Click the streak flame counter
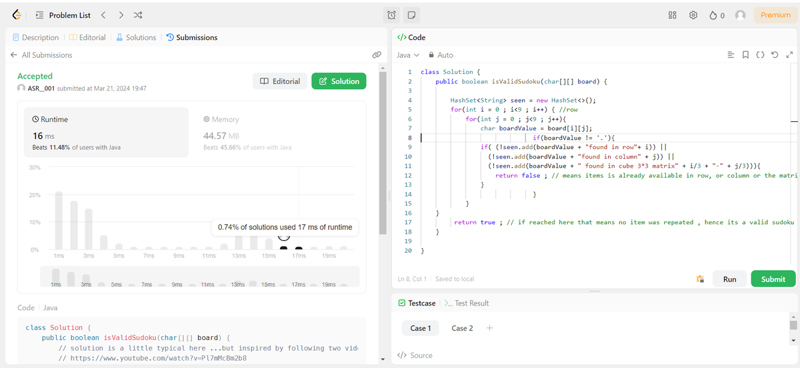This screenshot has width=800, height=368. pos(717,15)
